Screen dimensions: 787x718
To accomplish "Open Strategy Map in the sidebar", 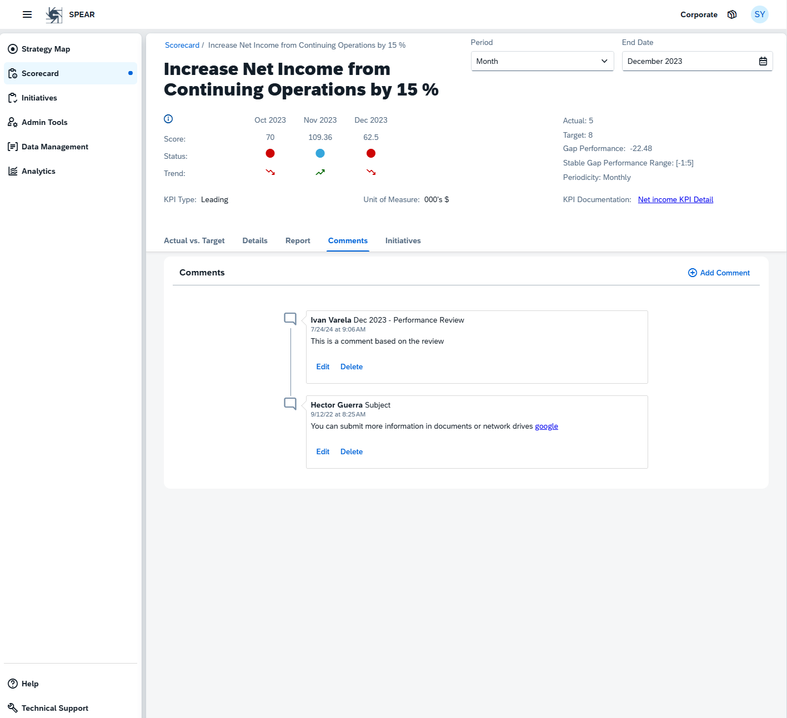I will [x=46, y=49].
